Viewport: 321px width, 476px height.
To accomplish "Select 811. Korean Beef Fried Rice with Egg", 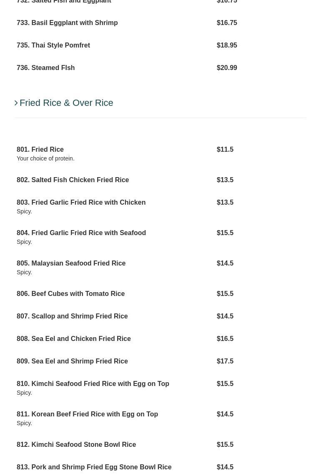I will pos(87,414).
